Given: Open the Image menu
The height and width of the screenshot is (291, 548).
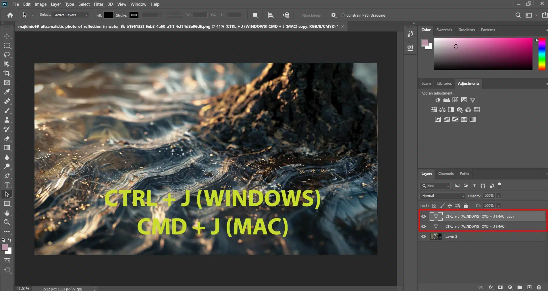Looking at the screenshot, I should point(40,4).
